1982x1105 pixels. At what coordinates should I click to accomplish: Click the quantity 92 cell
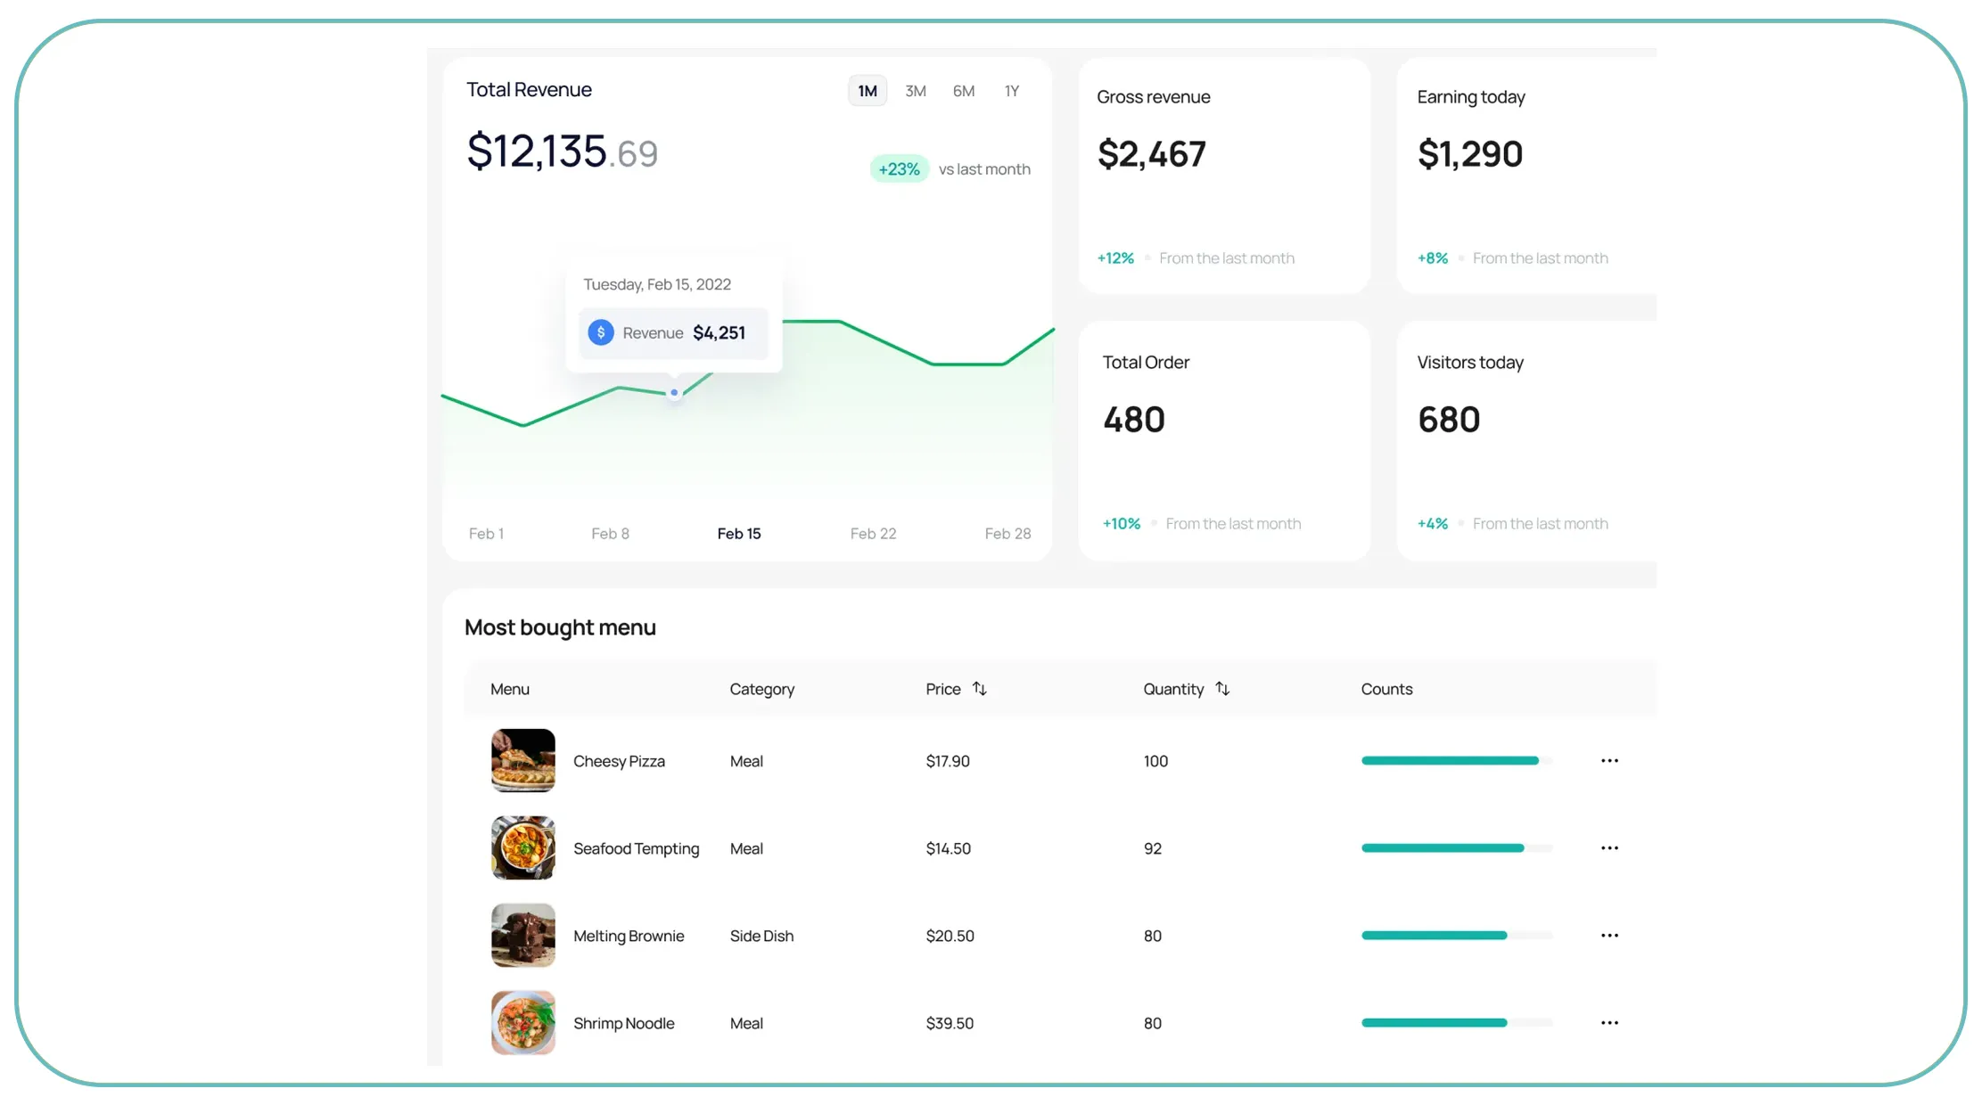pyautogui.click(x=1153, y=848)
